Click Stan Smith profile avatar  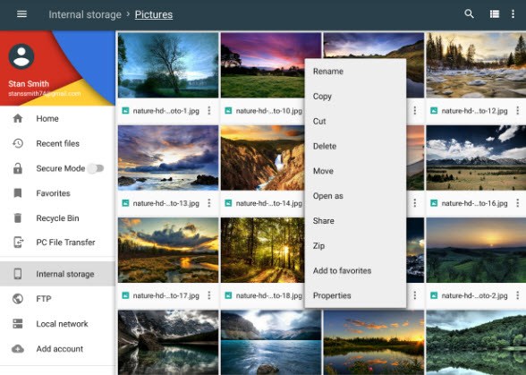pos(21,56)
